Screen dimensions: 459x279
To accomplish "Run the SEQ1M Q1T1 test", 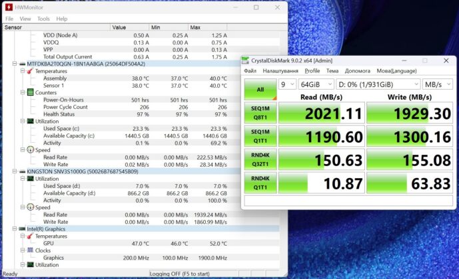I will pos(260,136).
